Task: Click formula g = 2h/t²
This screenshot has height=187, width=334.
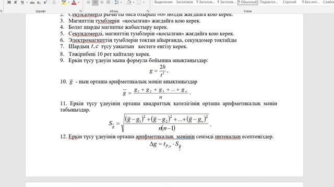Action: [x=159, y=71]
